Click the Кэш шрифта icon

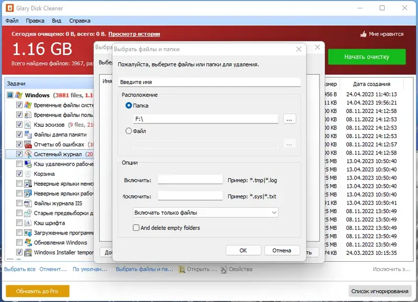(x=28, y=222)
